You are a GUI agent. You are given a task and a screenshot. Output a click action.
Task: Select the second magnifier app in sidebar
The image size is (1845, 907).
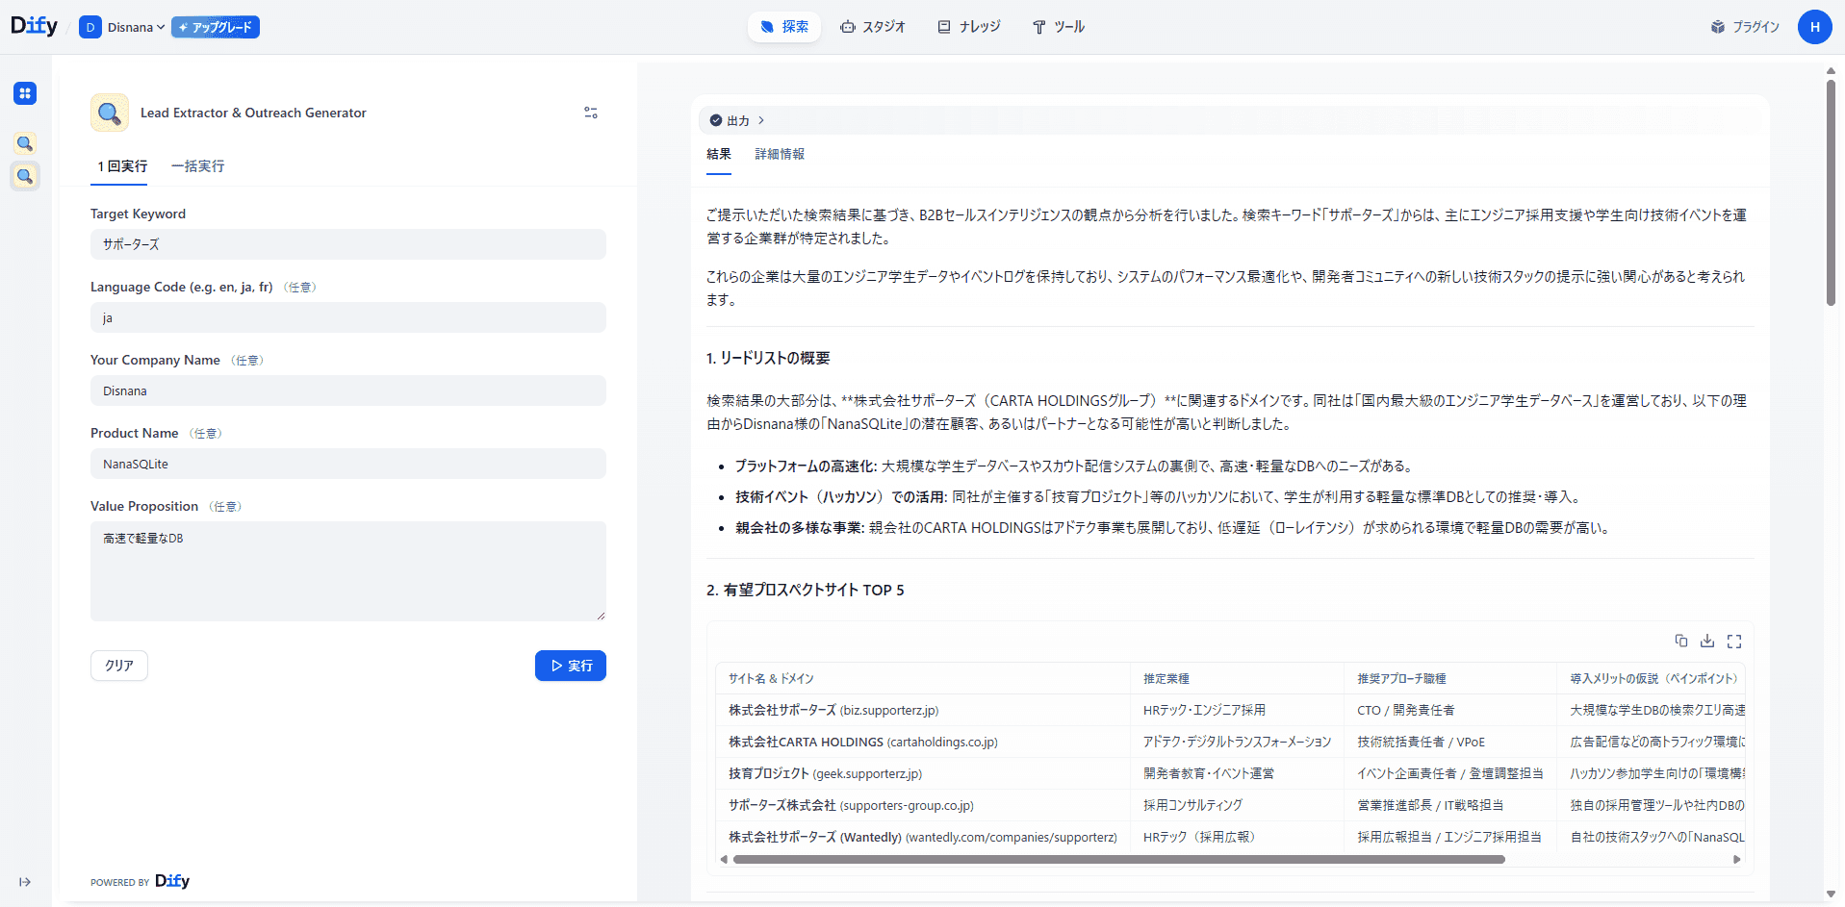tap(25, 176)
